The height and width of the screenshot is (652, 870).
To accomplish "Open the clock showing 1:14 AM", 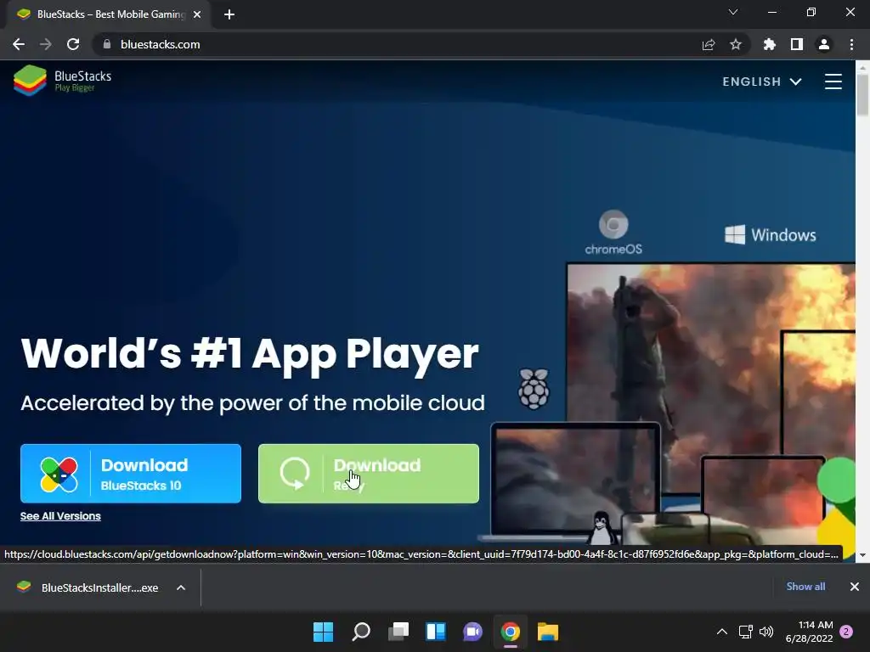I will pyautogui.click(x=810, y=632).
